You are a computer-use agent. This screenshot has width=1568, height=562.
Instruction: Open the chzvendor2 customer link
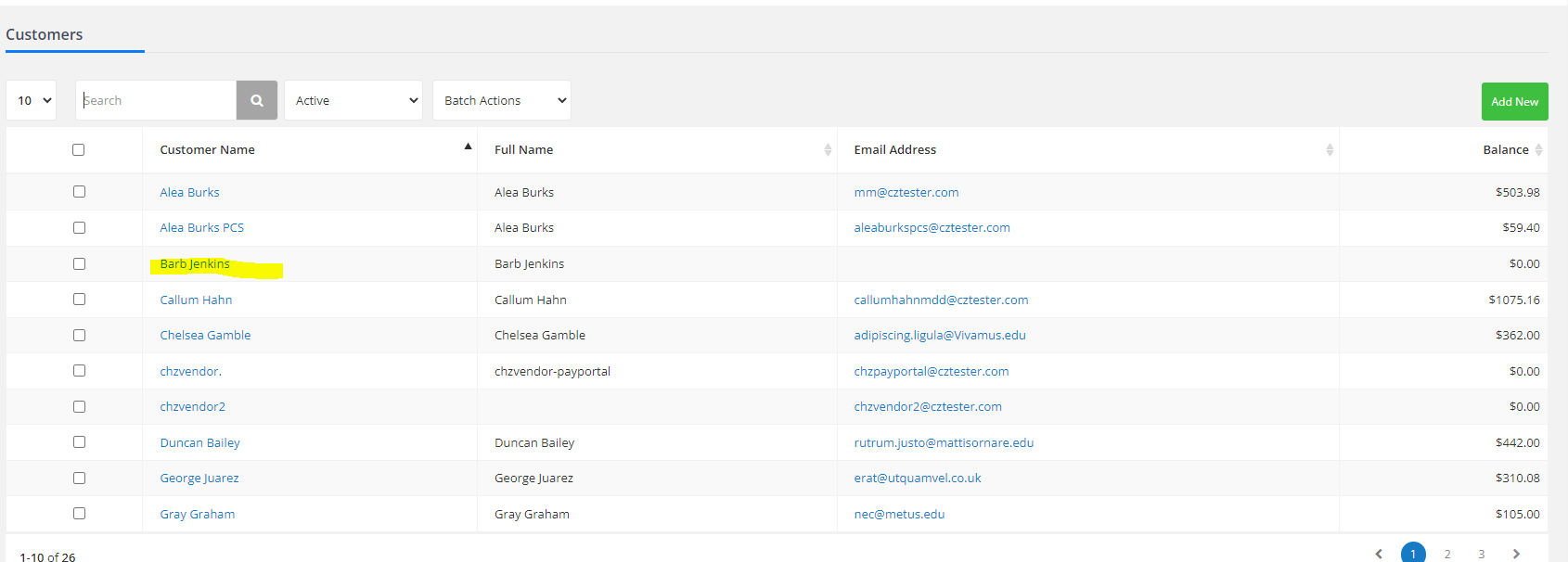pos(192,406)
